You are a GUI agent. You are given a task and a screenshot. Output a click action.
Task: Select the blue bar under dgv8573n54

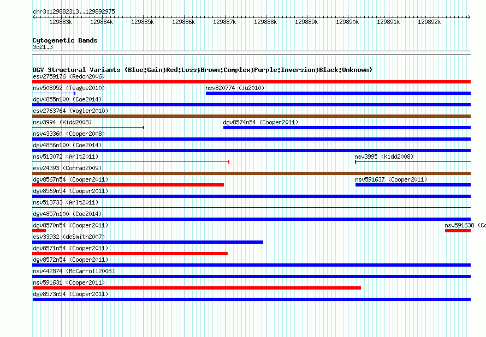tap(251, 299)
